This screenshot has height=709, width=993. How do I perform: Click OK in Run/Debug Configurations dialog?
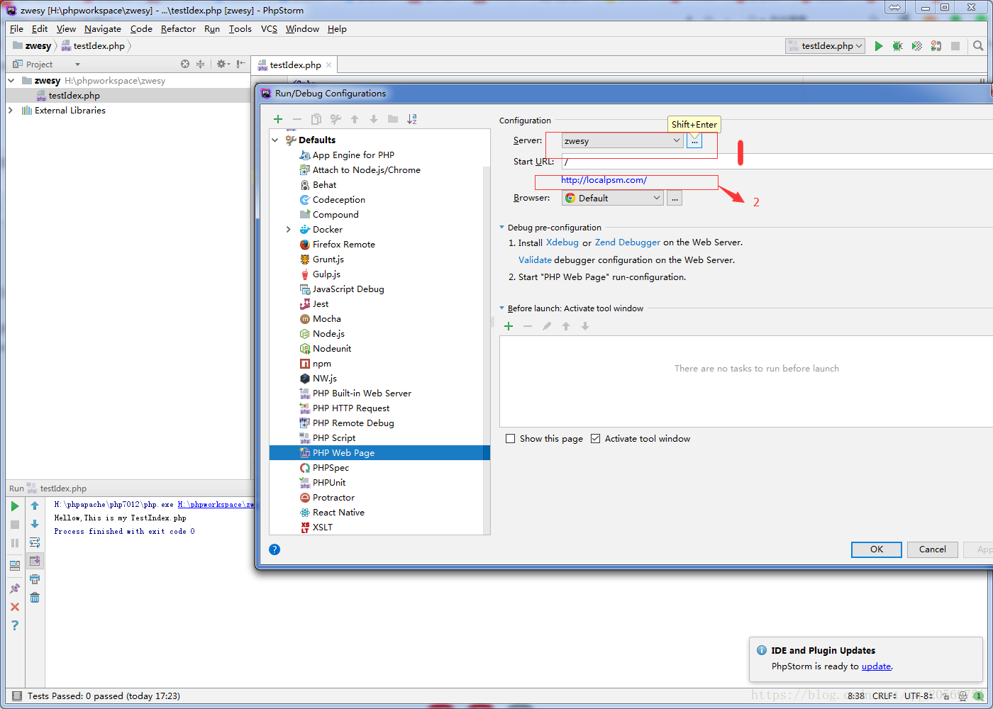pyautogui.click(x=877, y=549)
